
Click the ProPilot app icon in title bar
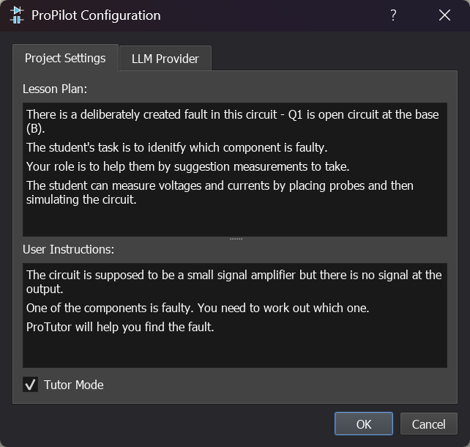pos(16,15)
